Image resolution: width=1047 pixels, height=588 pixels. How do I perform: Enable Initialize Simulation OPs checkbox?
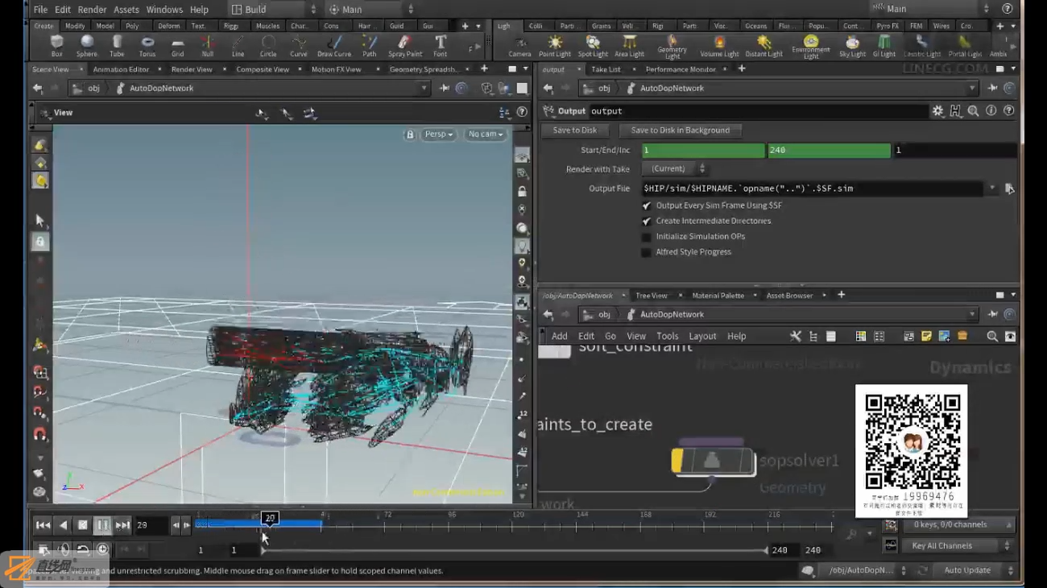pyautogui.click(x=646, y=237)
